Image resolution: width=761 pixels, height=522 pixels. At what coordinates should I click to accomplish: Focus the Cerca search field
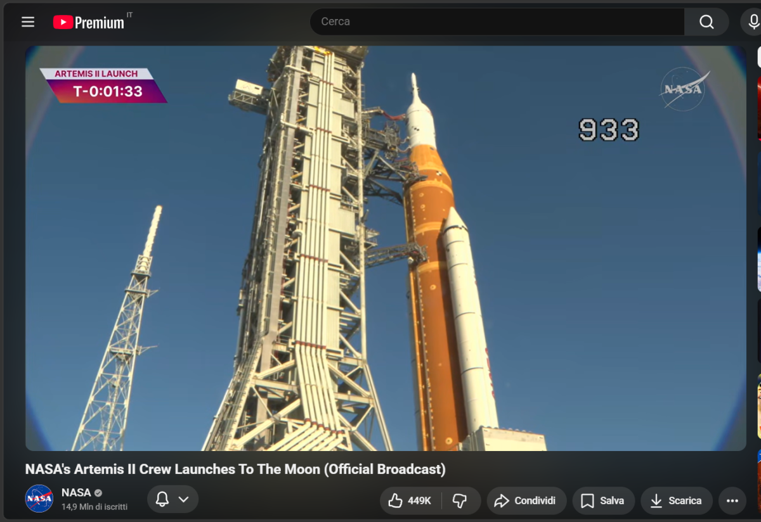(x=495, y=22)
